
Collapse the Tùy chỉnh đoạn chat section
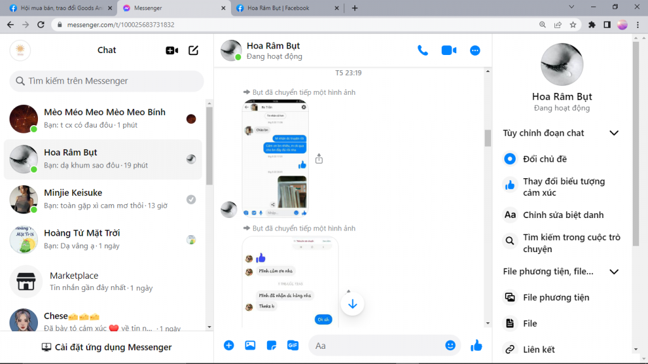point(613,133)
